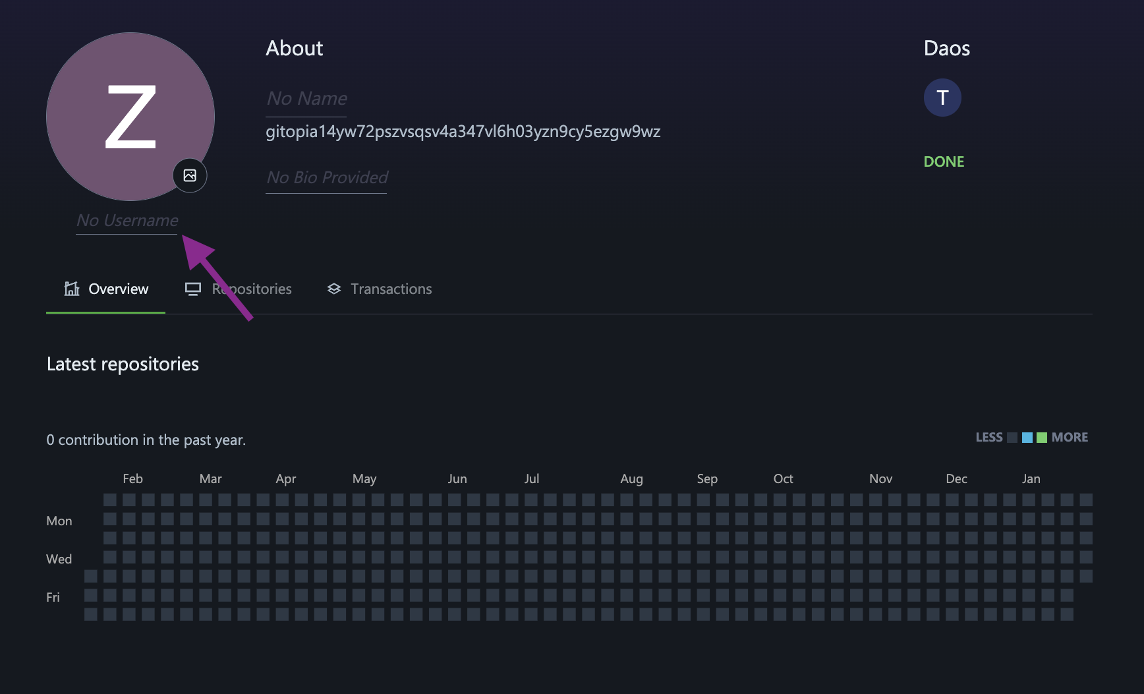Screen dimensions: 1144x694
Task: Click the Jun month label
Action: click(457, 478)
